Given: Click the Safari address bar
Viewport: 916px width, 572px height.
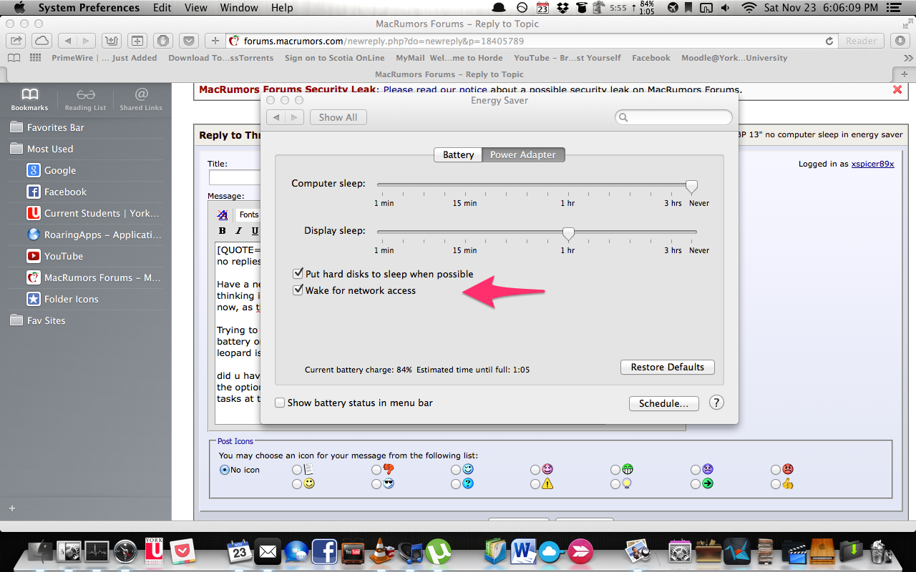Looking at the screenshot, I should (x=531, y=41).
